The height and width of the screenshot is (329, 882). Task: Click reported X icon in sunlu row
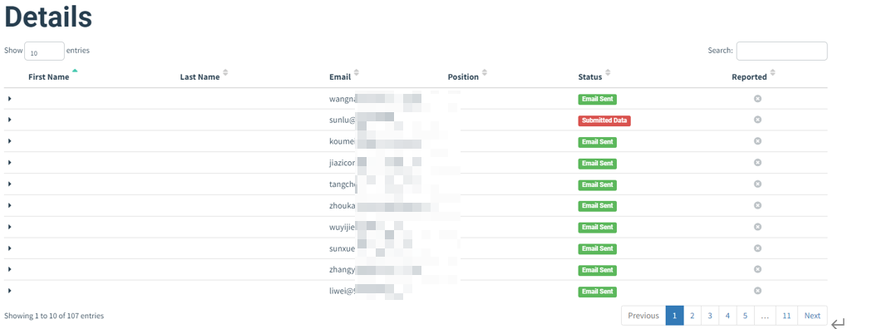tap(757, 120)
